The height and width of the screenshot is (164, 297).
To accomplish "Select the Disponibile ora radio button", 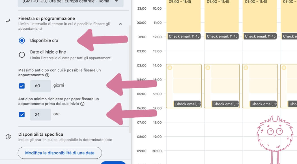I will (x=22, y=40).
